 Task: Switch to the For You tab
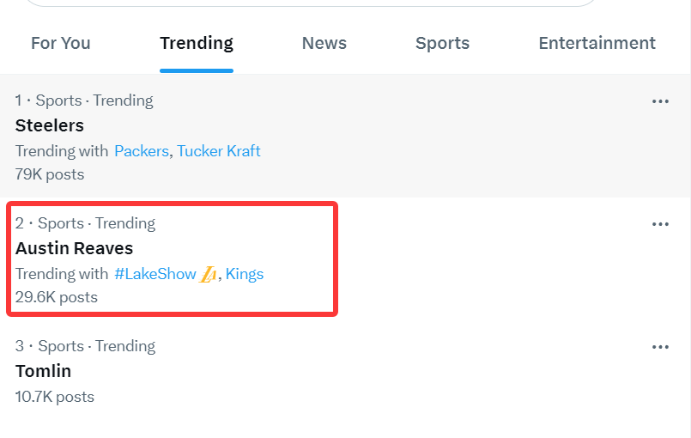pyautogui.click(x=60, y=43)
